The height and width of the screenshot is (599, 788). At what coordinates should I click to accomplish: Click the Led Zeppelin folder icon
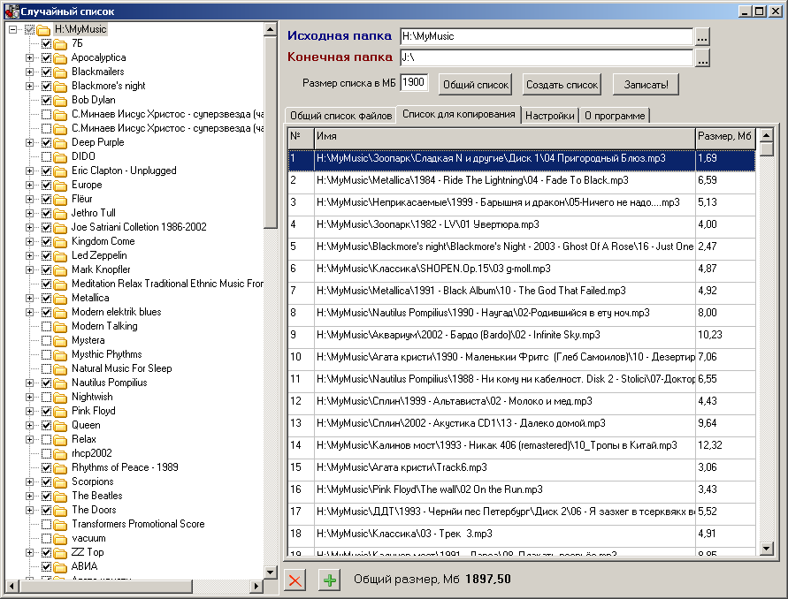pos(60,256)
